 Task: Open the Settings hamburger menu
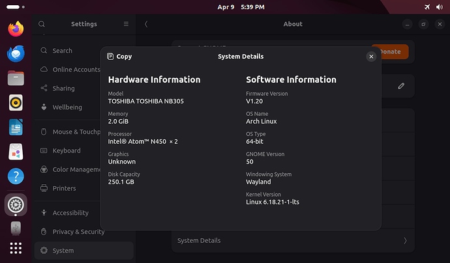[126, 24]
